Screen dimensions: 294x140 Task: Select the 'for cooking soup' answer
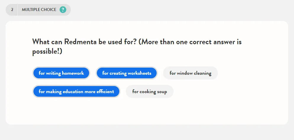click(150, 91)
